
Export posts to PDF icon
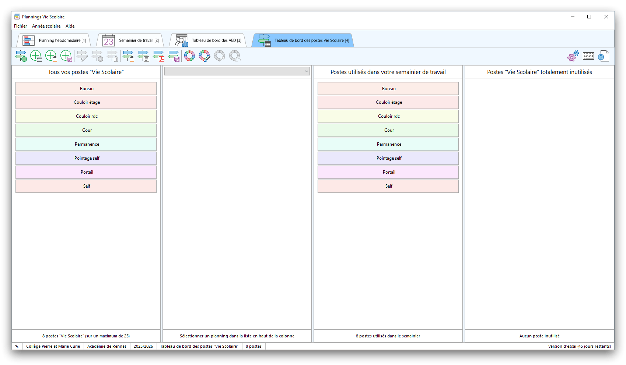tap(158, 56)
